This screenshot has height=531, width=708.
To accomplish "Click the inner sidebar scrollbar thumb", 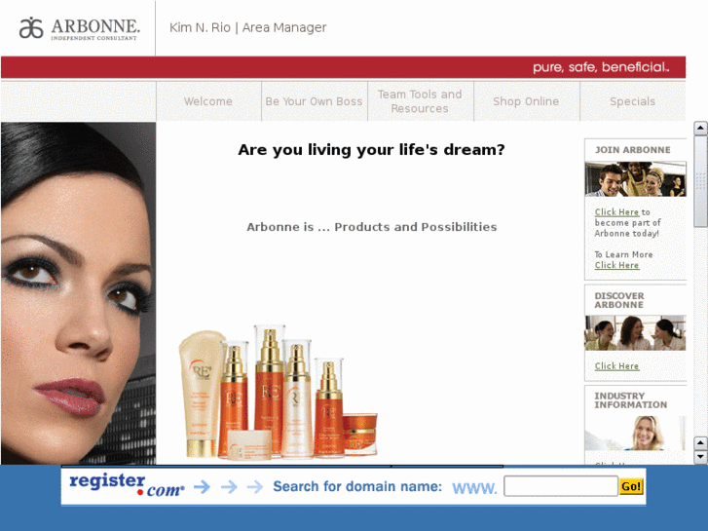I will coord(700,181).
